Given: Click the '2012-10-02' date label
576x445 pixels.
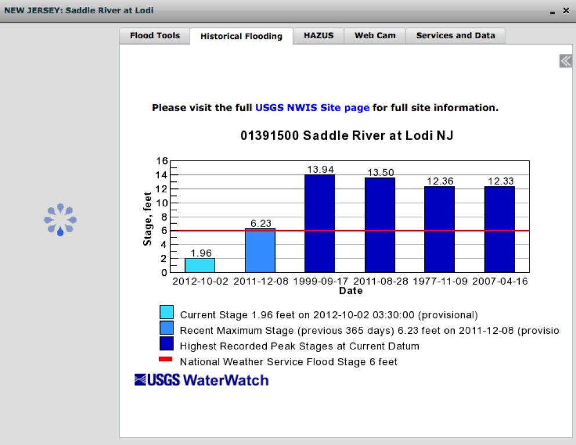Looking at the screenshot, I should pos(200,282).
